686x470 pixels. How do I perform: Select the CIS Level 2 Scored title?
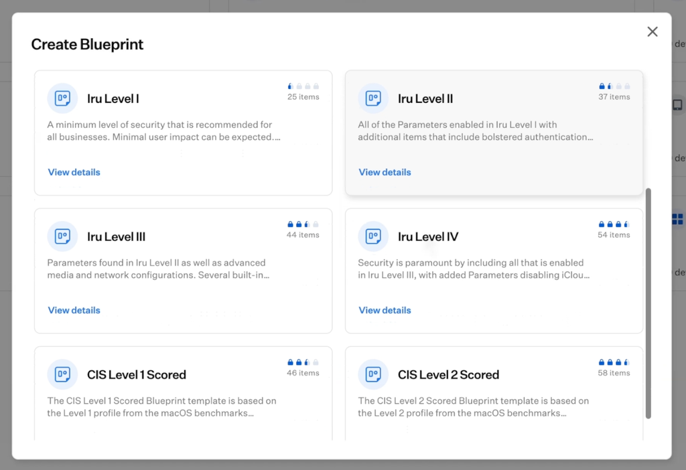click(x=448, y=375)
